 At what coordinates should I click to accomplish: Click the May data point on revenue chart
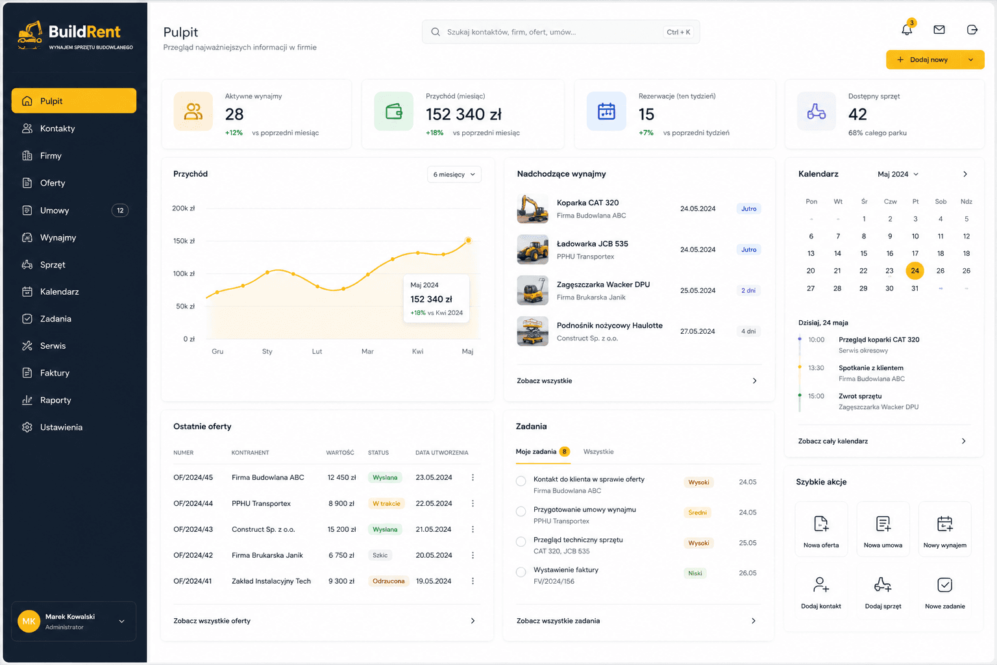pyautogui.click(x=468, y=240)
